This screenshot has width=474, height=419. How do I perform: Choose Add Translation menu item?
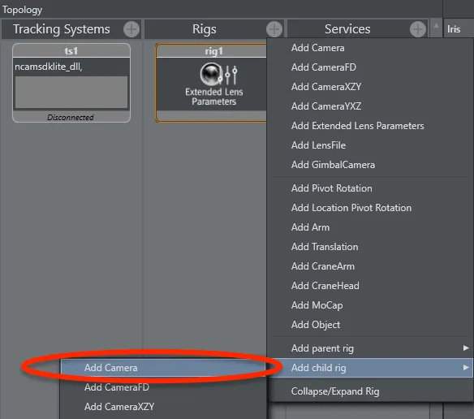pos(370,247)
